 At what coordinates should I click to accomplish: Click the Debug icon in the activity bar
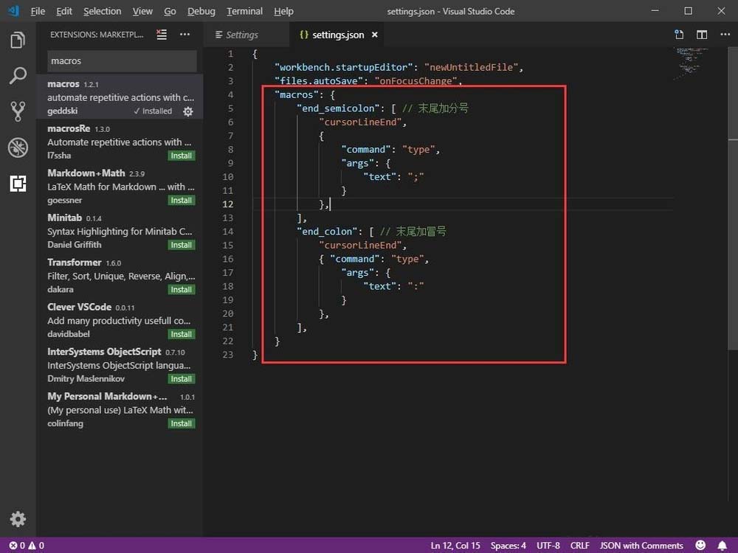18,147
